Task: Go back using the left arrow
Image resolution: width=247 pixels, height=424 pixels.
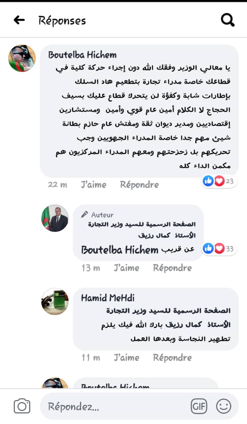Action: [x=19, y=20]
